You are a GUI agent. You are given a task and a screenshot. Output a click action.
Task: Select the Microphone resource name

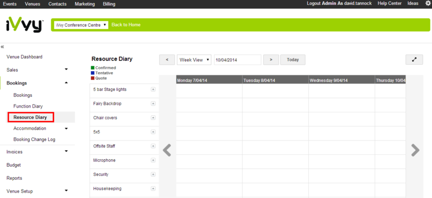pyautogui.click(x=104, y=160)
